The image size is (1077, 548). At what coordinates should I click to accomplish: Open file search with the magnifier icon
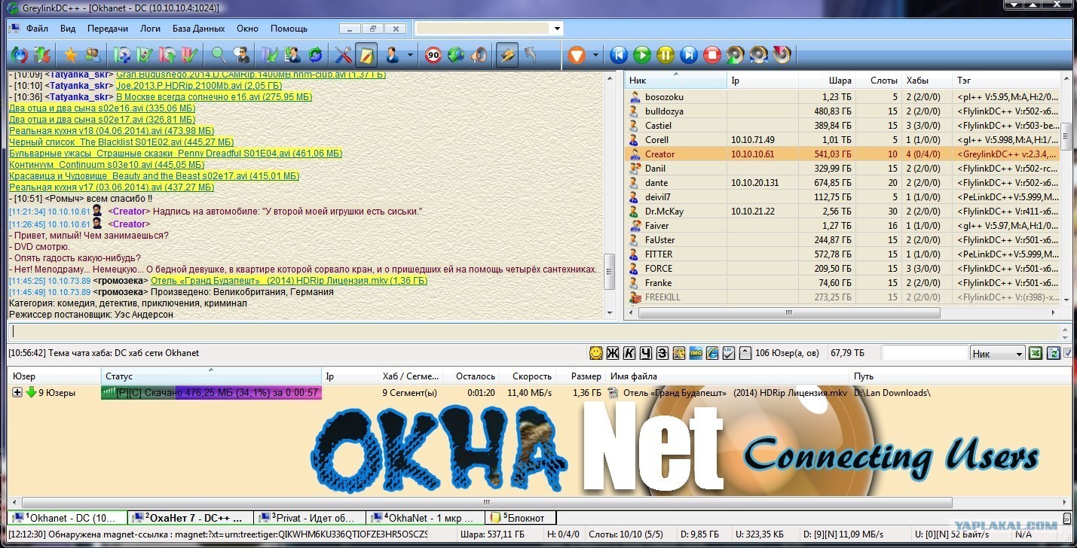click(219, 55)
